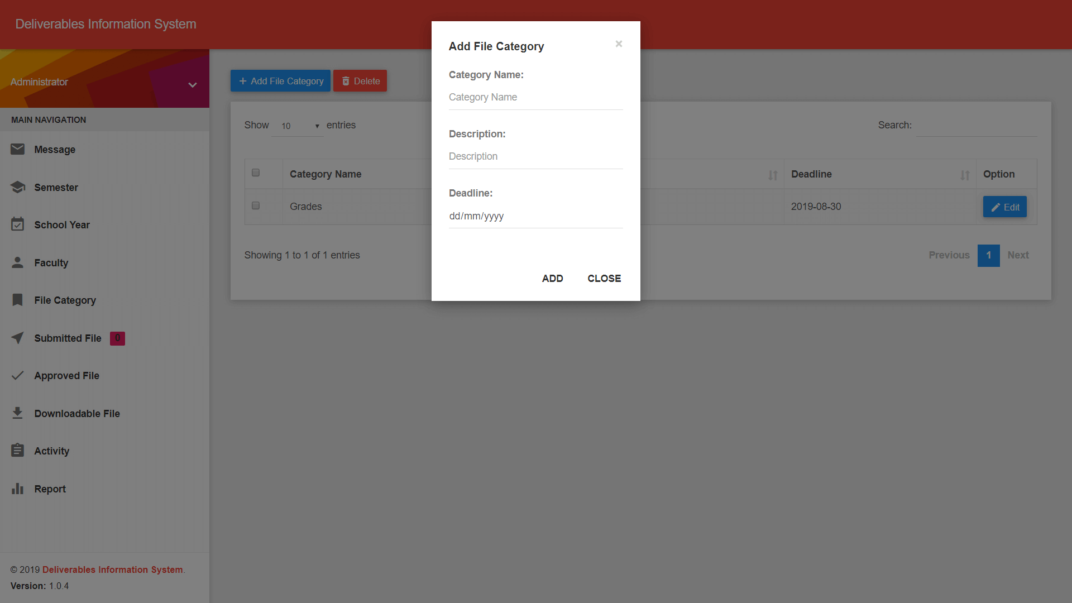Go to Previous page

(x=949, y=255)
